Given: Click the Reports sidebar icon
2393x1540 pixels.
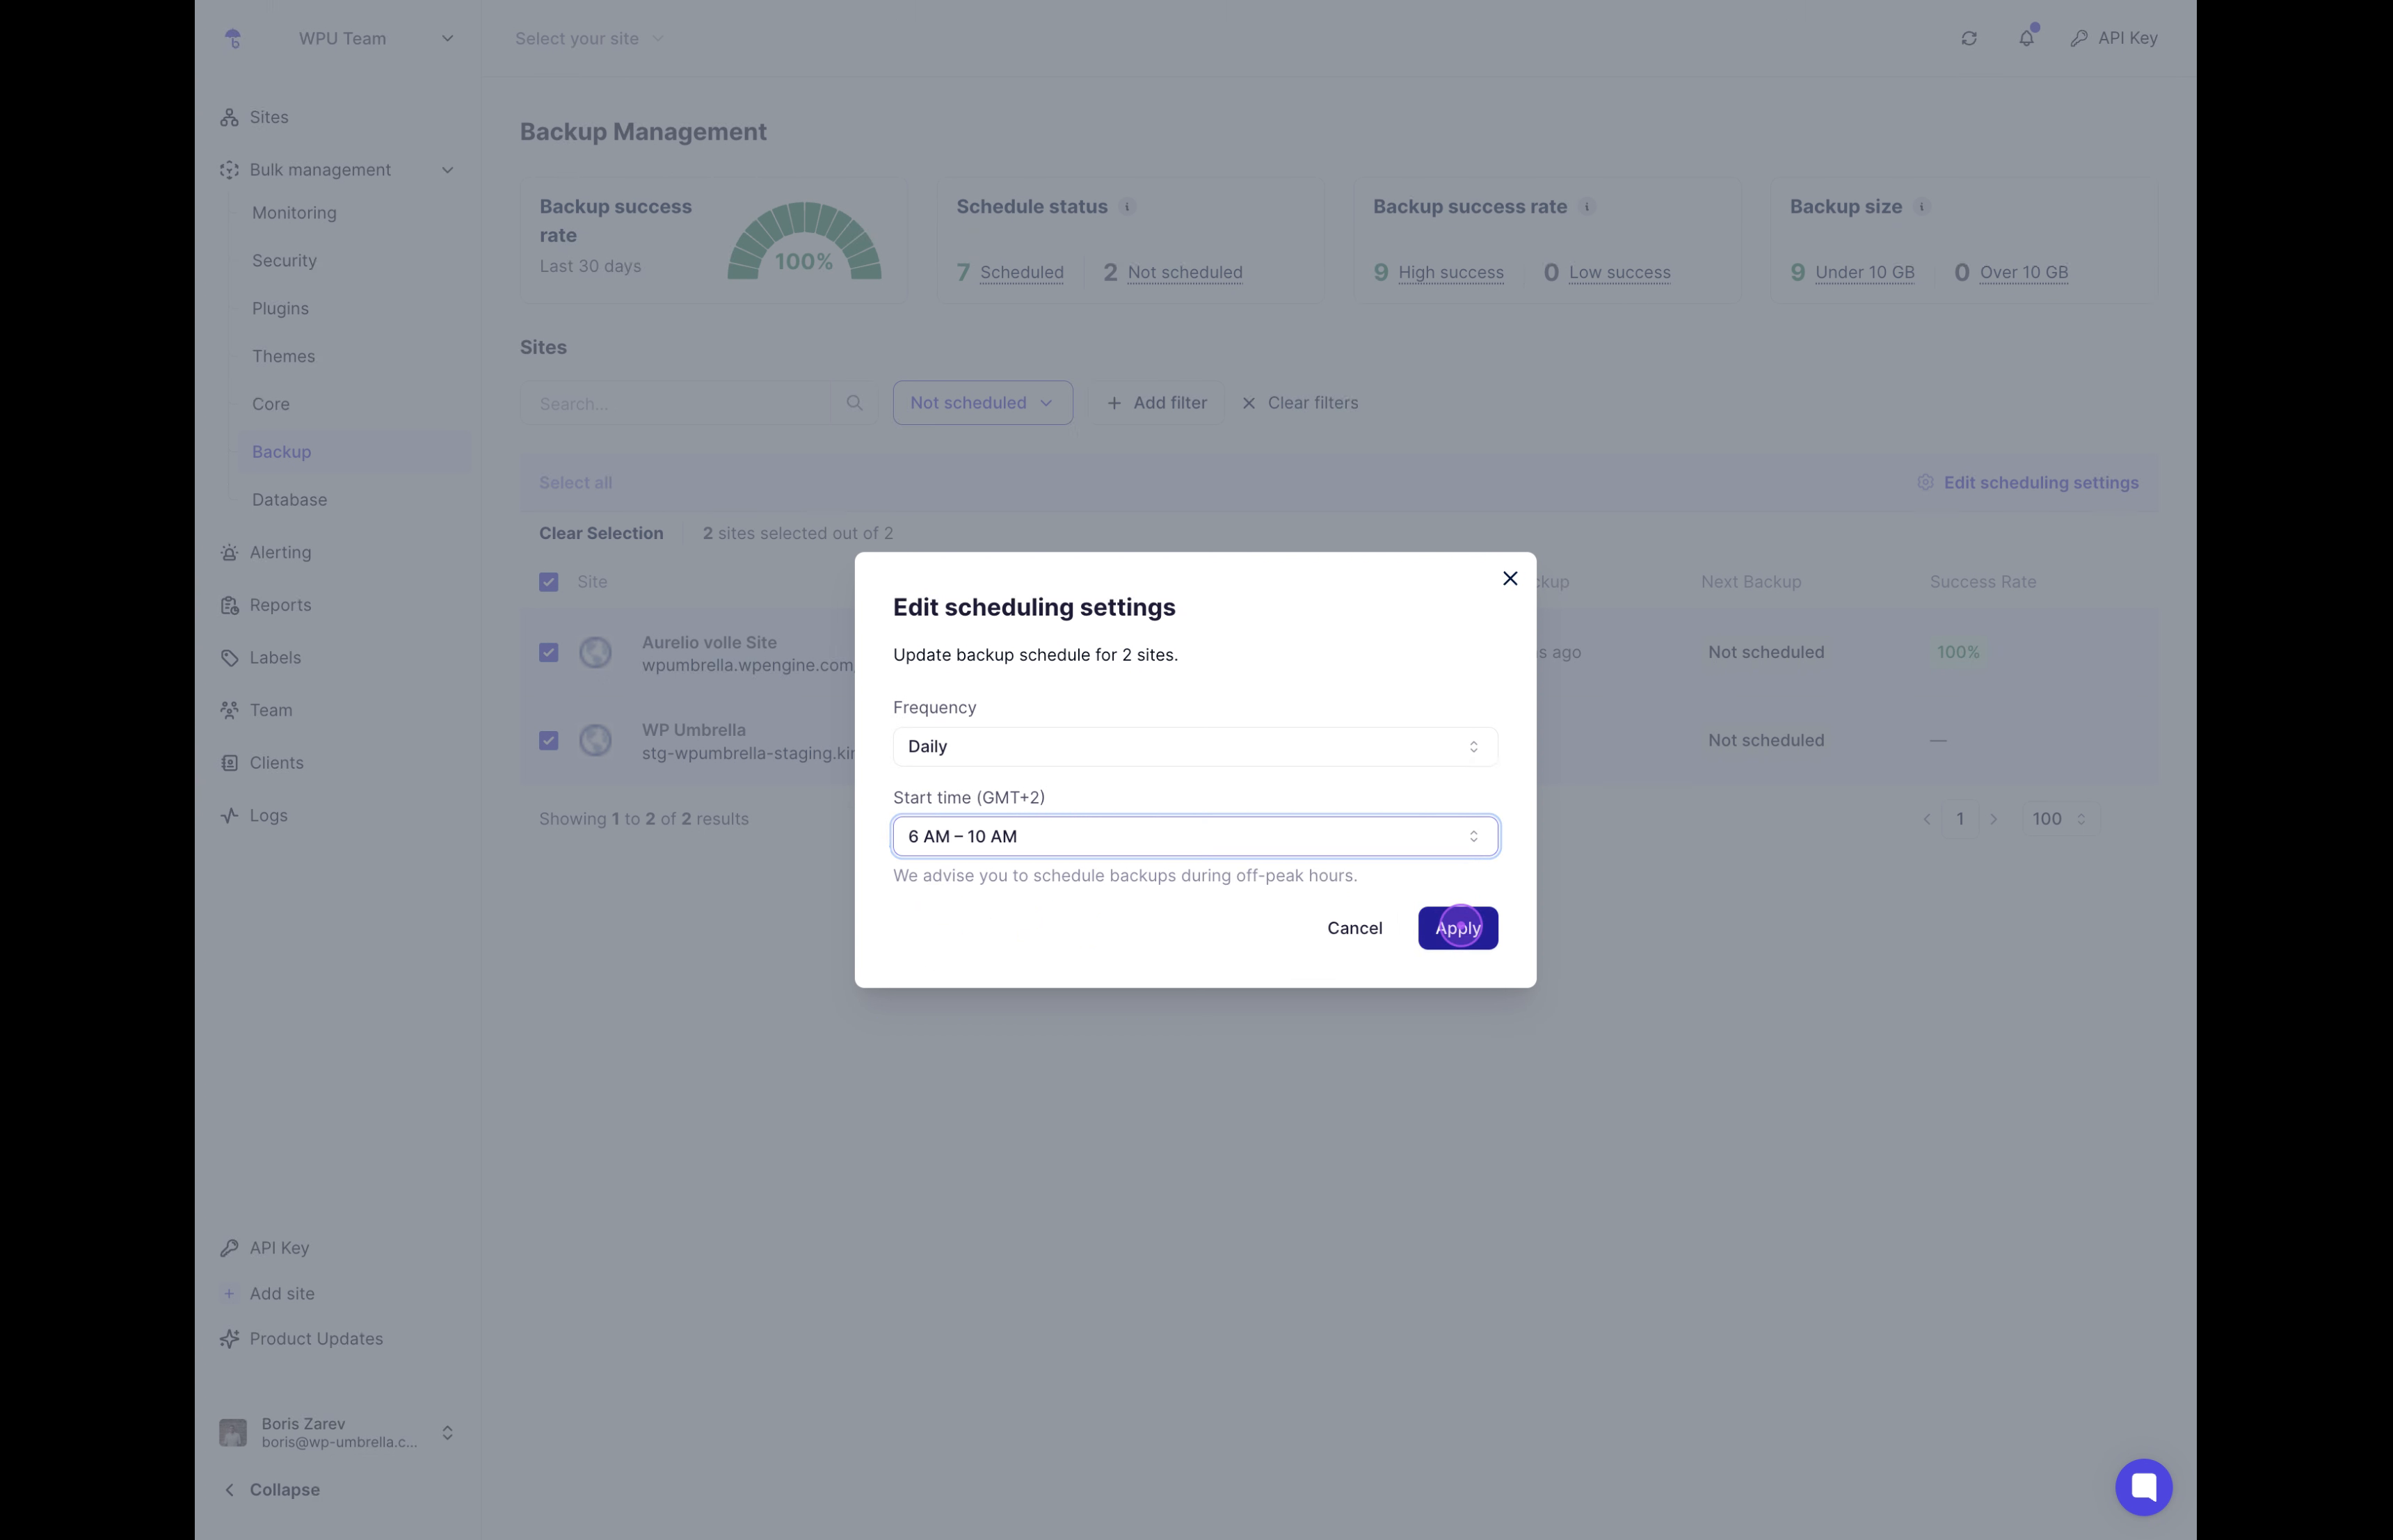Looking at the screenshot, I should [229, 606].
